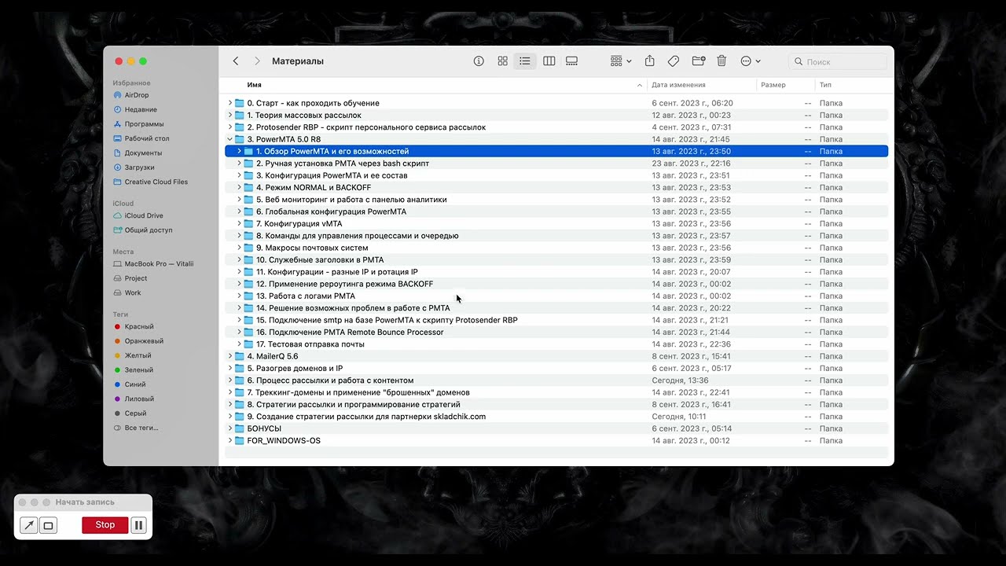The height and width of the screenshot is (566, 1006).
Task: Switch to column view
Action: [549, 61]
